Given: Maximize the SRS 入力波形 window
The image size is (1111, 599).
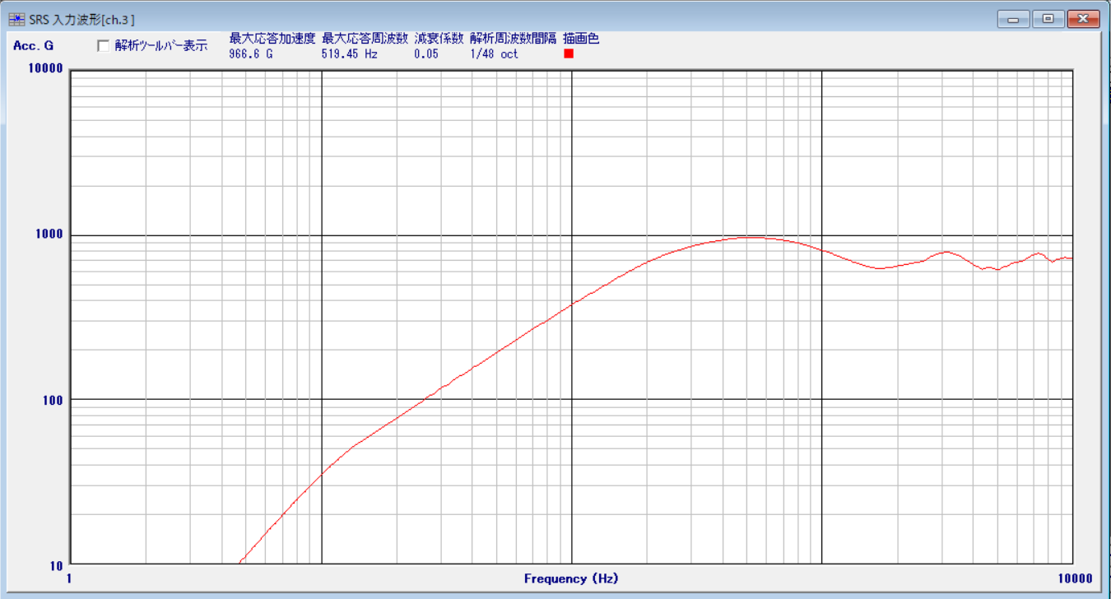Looking at the screenshot, I should click(x=1048, y=18).
